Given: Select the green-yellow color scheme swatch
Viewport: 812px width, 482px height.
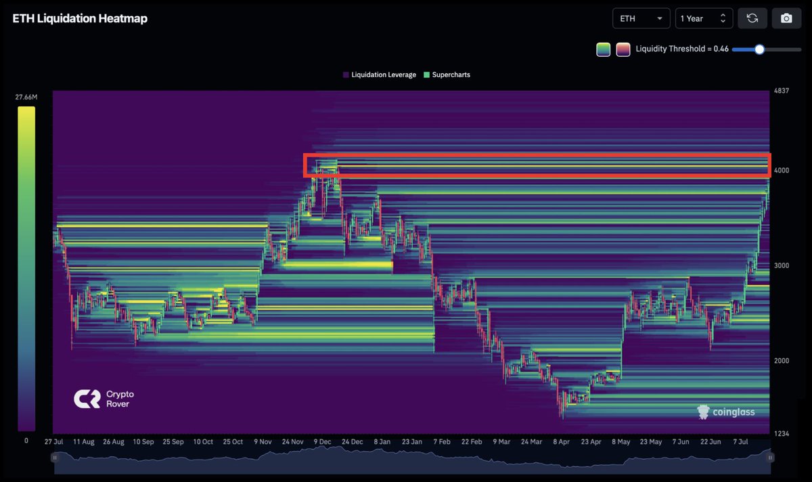Looking at the screenshot, I should pos(603,49).
